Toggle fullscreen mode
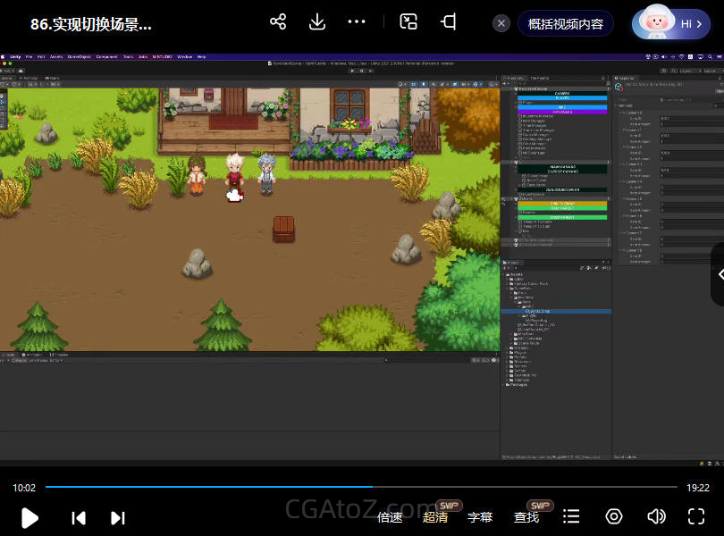The width and height of the screenshot is (724, 536). (696, 516)
